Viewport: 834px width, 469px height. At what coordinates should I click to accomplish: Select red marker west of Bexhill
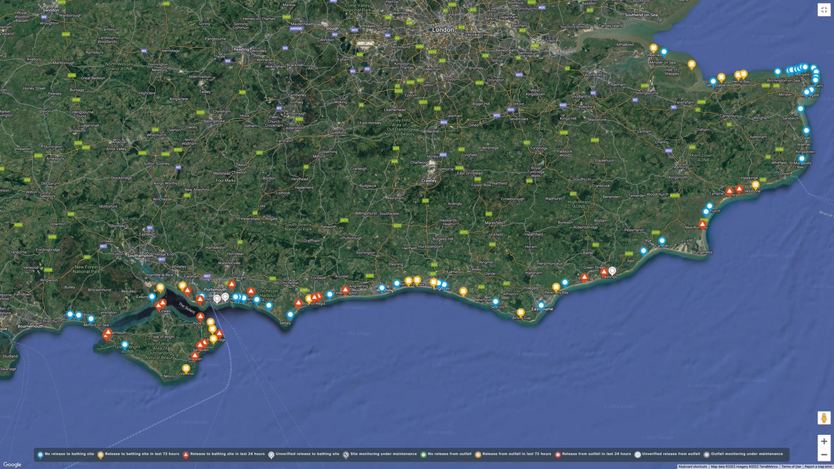click(584, 277)
